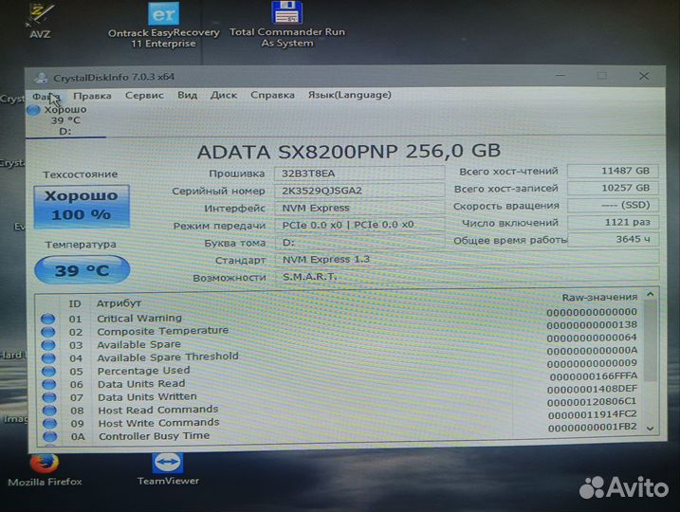This screenshot has width=680, height=512.
Task: Open the Вид menu
Action: (x=187, y=95)
